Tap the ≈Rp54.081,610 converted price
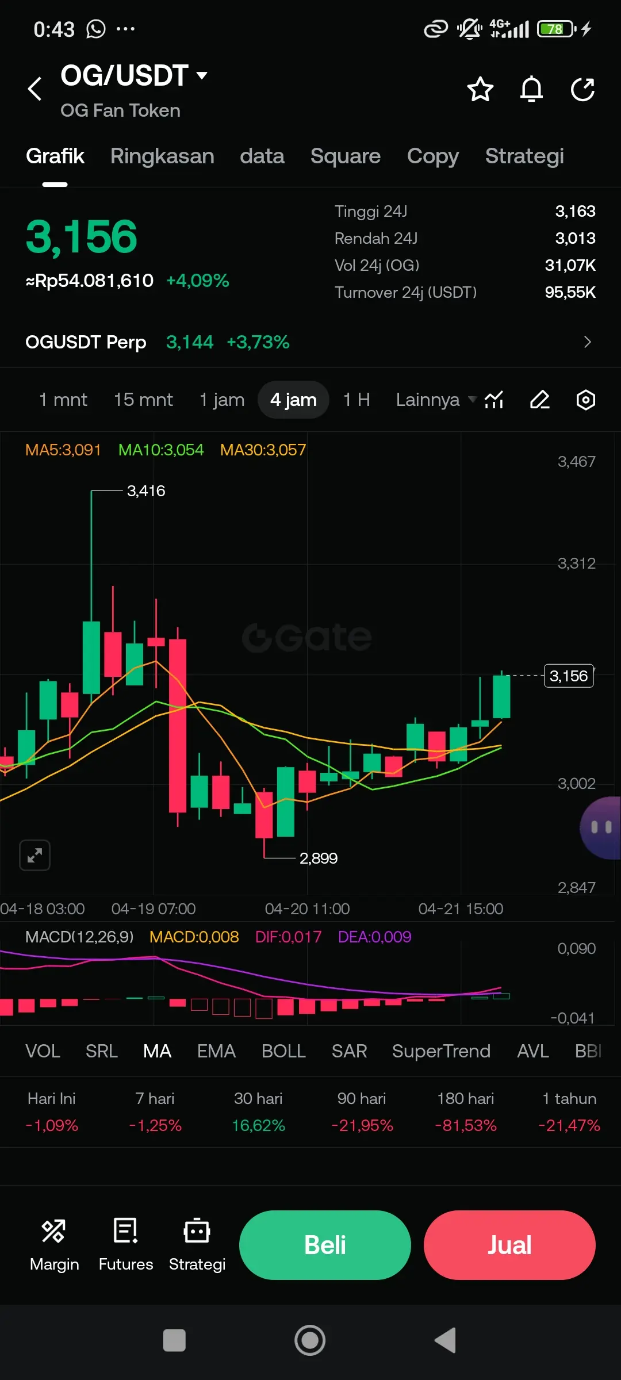This screenshot has height=1380, width=621. tap(90, 281)
